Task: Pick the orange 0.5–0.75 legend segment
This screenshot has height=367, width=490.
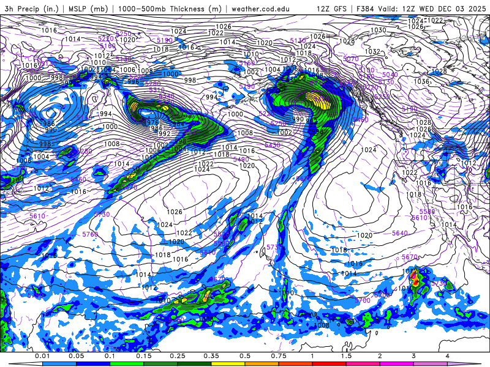Action: coord(262,364)
